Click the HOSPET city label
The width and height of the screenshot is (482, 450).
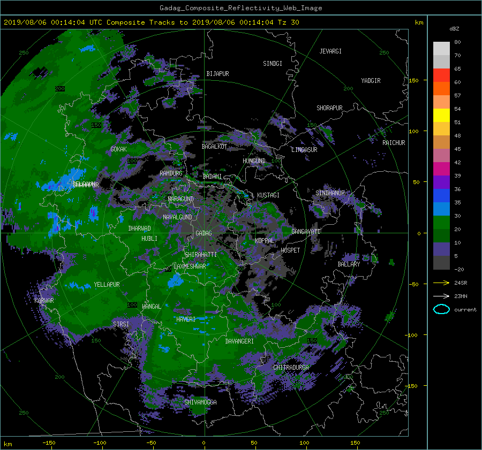coord(290,250)
